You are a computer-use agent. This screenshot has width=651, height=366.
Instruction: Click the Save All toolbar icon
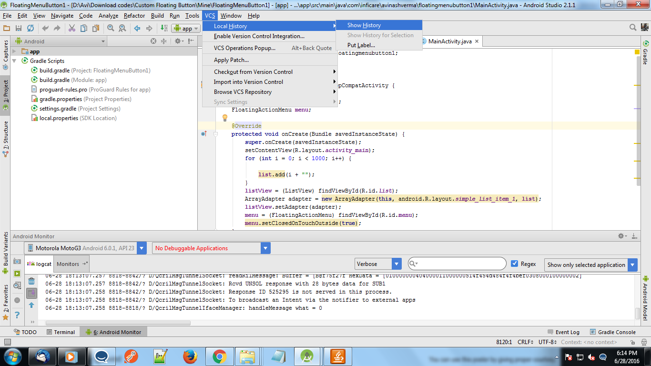coord(19,29)
